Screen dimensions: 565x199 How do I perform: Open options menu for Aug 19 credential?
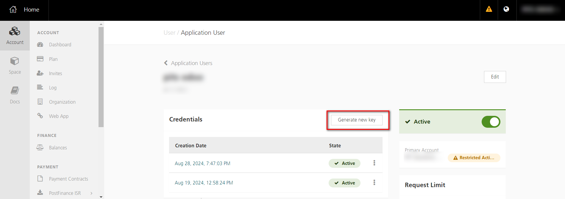tap(374, 183)
